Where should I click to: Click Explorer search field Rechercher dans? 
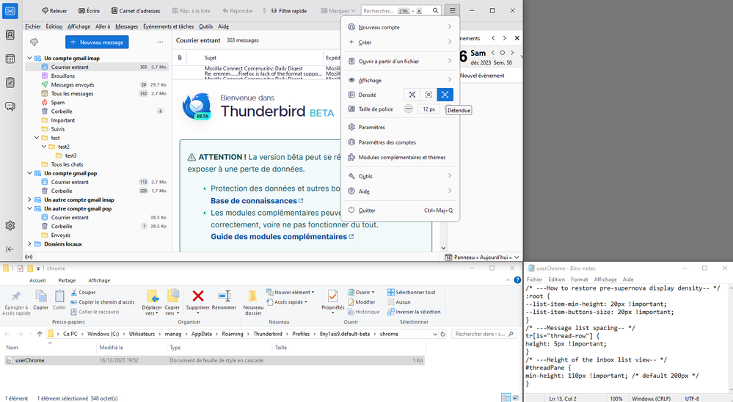click(x=484, y=335)
